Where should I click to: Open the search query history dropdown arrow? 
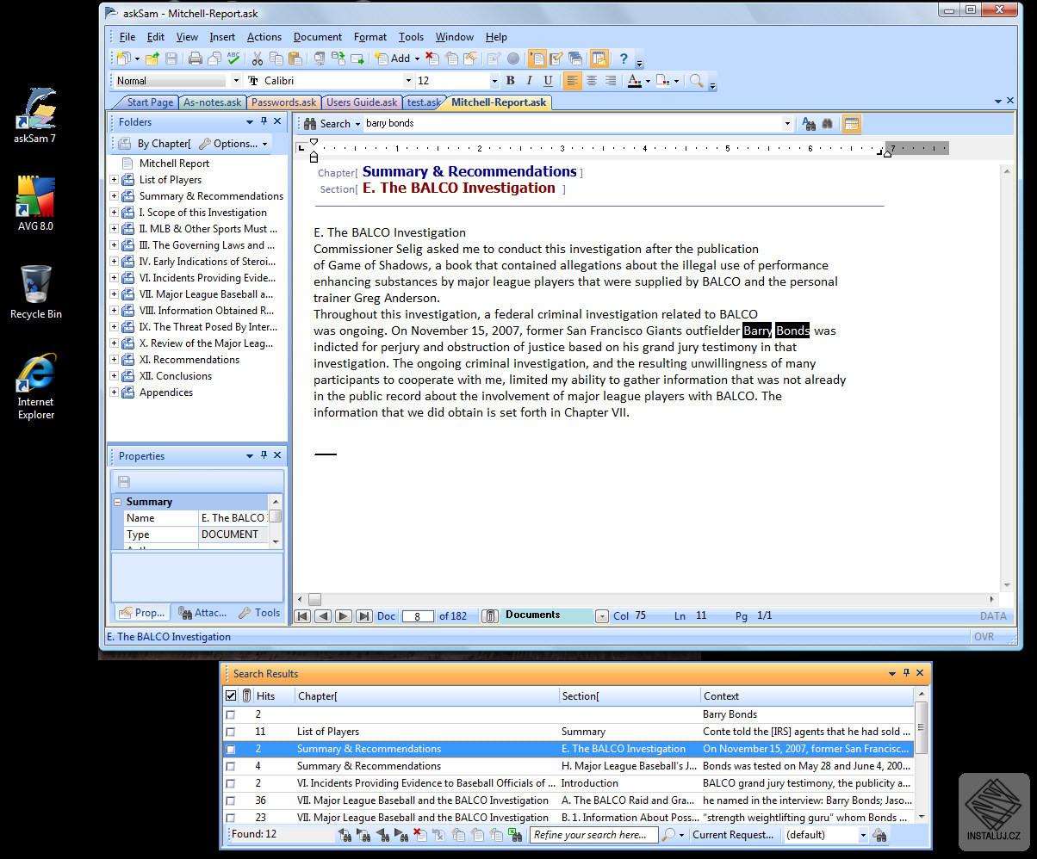[x=786, y=124]
